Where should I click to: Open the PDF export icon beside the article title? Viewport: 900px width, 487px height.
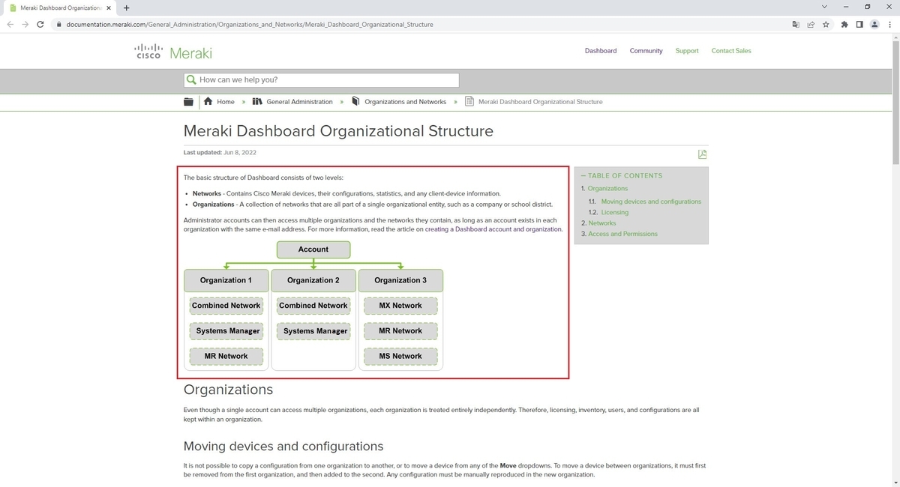[702, 154]
